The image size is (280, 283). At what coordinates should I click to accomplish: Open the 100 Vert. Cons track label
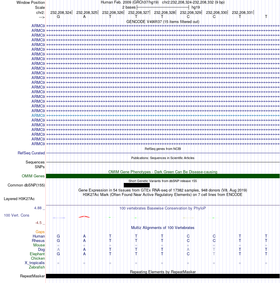[x=17, y=215]
